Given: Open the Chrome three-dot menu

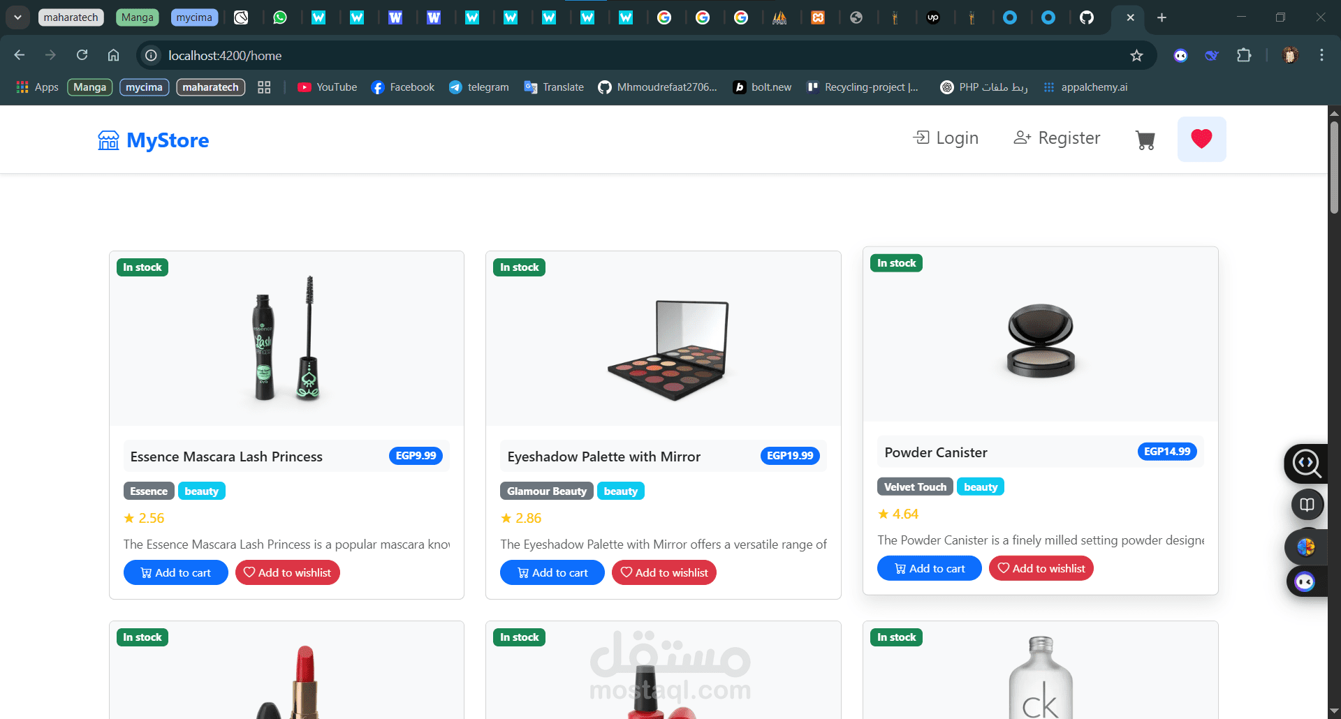Looking at the screenshot, I should 1321,55.
